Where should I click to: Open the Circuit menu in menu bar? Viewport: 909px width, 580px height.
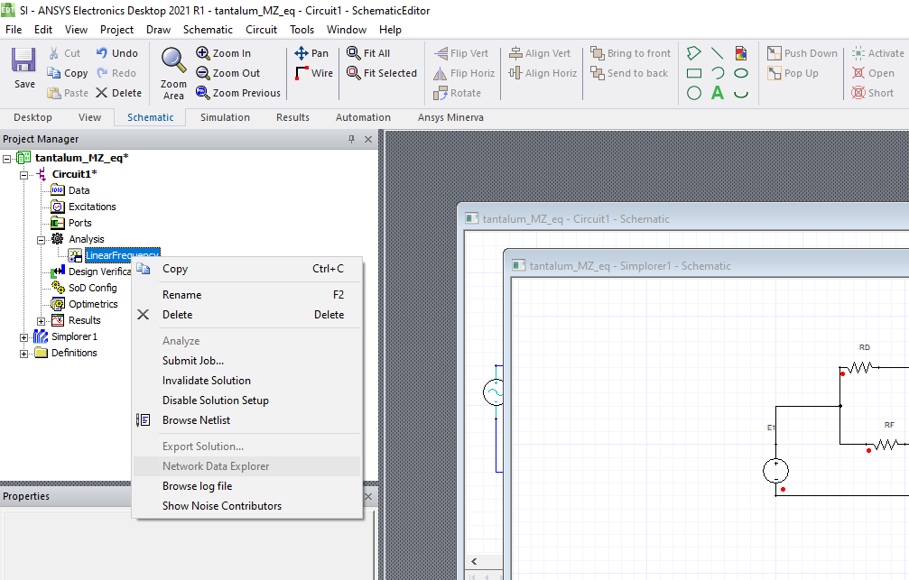click(262, 29)
